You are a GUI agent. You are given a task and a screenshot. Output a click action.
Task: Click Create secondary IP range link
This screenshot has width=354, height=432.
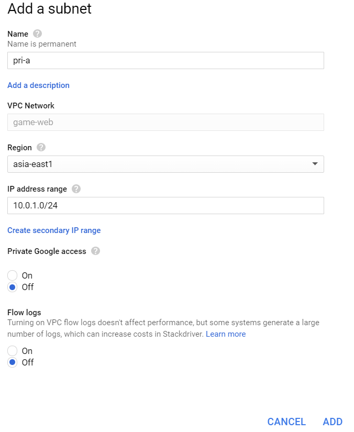tap(54, 230)
